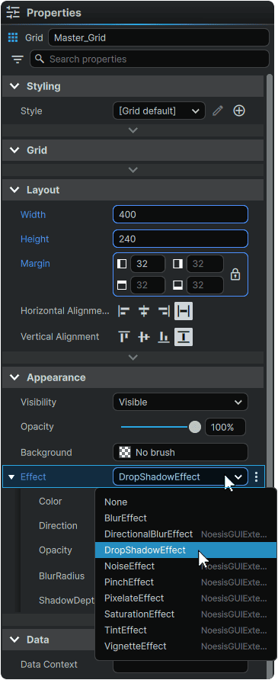
Task: Click the top margin value field
Action: [x=148, y=285]
